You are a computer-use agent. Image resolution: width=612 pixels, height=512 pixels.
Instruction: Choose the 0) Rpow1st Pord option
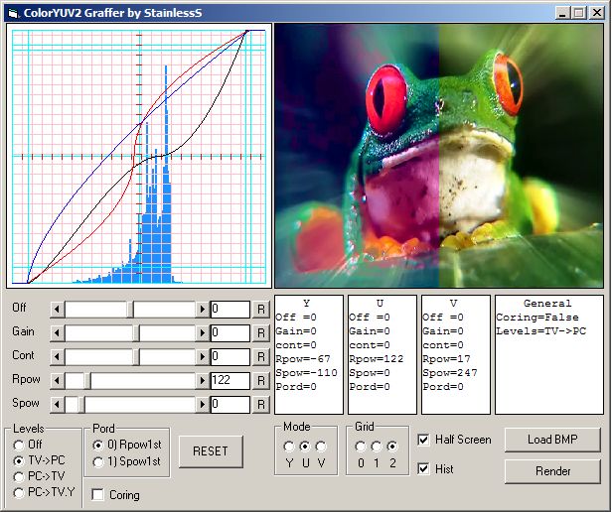[x=98, y=445]
